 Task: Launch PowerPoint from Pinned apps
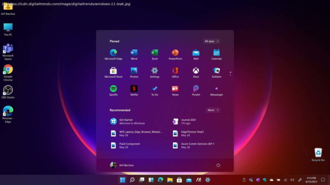tap(175, 54)
